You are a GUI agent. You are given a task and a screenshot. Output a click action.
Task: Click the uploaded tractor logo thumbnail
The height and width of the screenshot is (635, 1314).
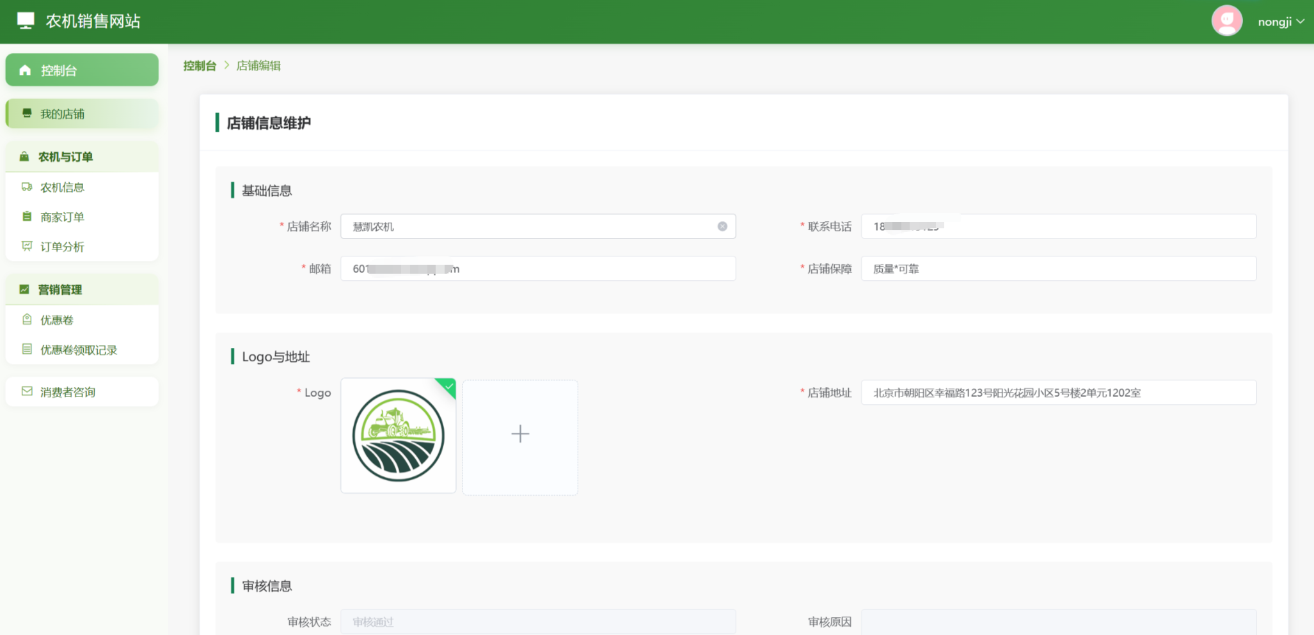click(399, 435)
